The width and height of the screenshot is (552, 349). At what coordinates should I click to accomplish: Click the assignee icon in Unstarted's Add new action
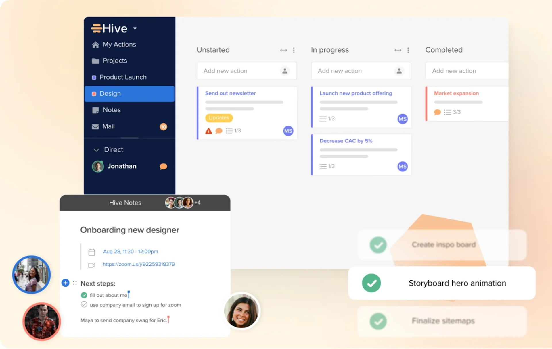click(x=285, y=71)
